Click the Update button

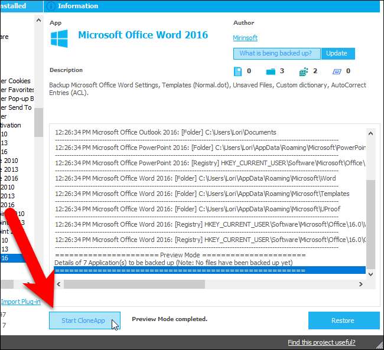pyautogui.click(x=337, y=53)
